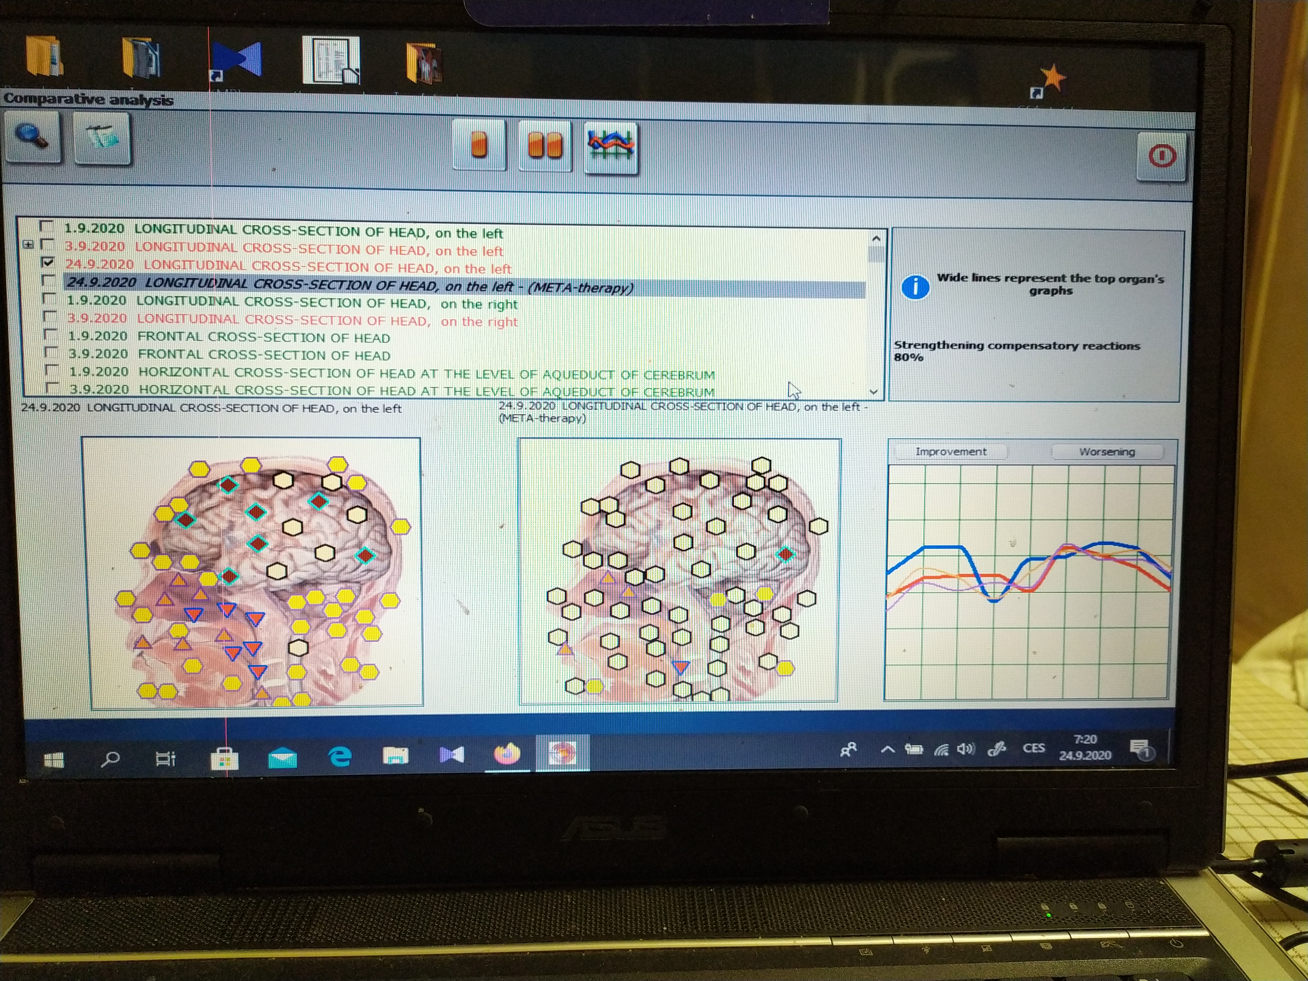Open Firefox from the taskbar
The width and height of the screenshot is (1308, 981).
[507, 754]
